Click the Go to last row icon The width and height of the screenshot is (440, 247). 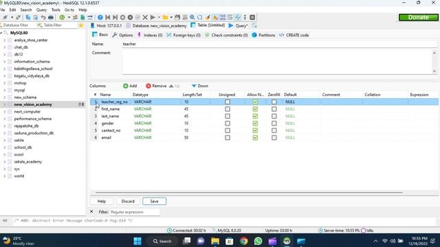pyautogui.click(x=115, y=17)
